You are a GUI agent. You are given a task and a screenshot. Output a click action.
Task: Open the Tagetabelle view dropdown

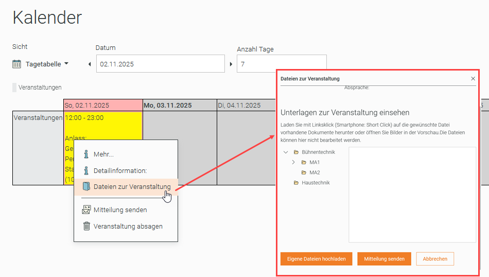pos(47,64)
